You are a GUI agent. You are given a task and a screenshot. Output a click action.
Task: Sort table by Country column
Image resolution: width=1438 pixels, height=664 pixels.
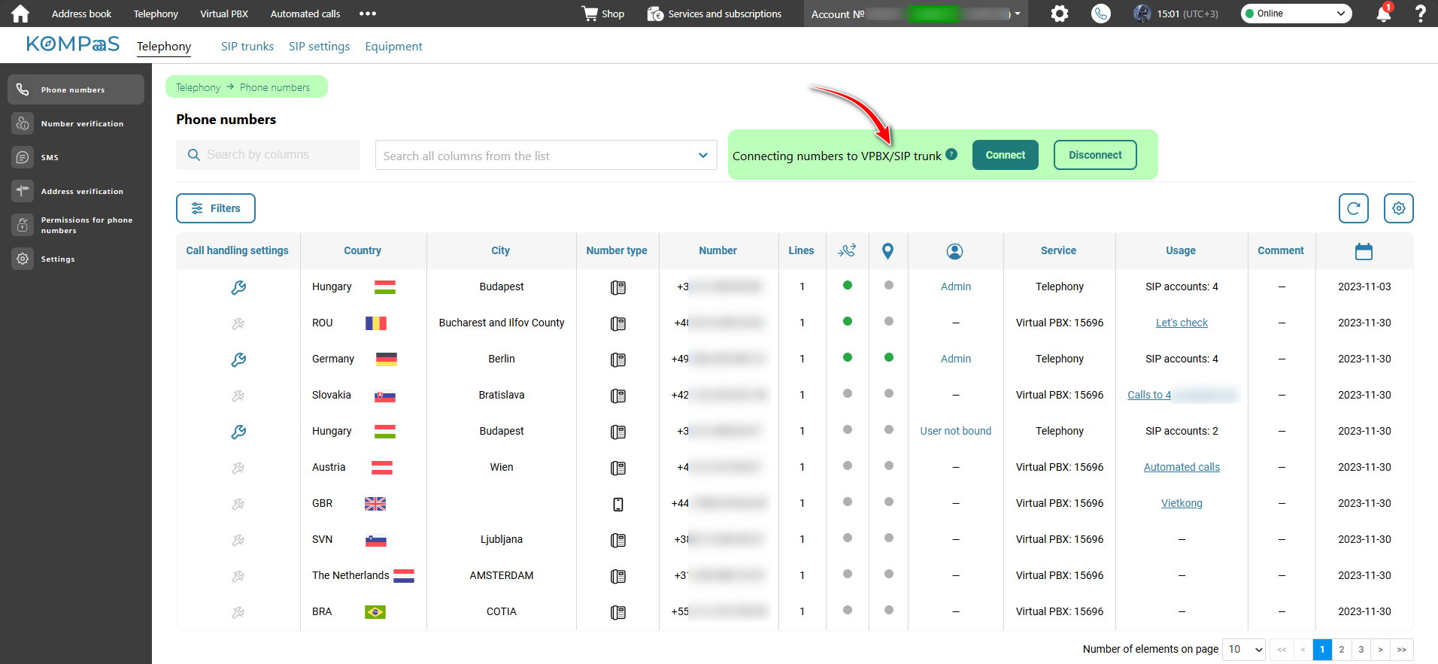coord(363,250)
